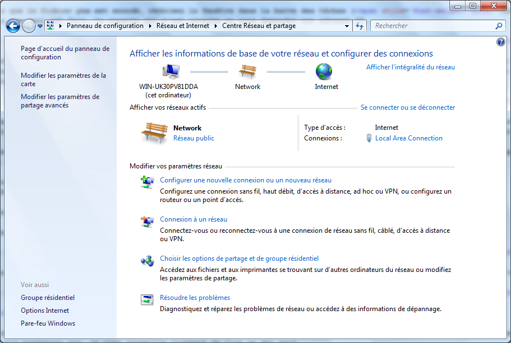The image size is (511, 343).
Task: Open the address bar history dropdown arrow
Action: 347,26
